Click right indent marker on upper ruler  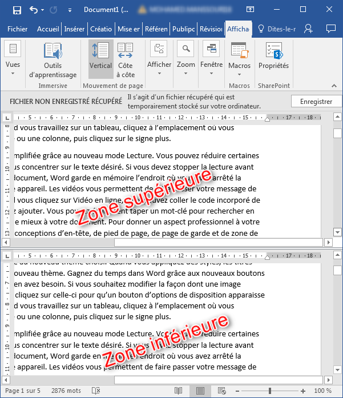pyautogui.click(x=267, y=119)
